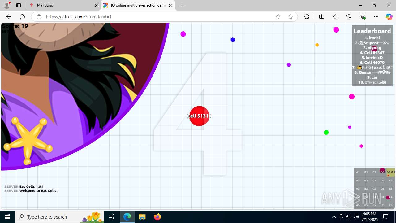
Task: Select leaderboard entry Cell 89347
Action: click(x=372, y=53)
